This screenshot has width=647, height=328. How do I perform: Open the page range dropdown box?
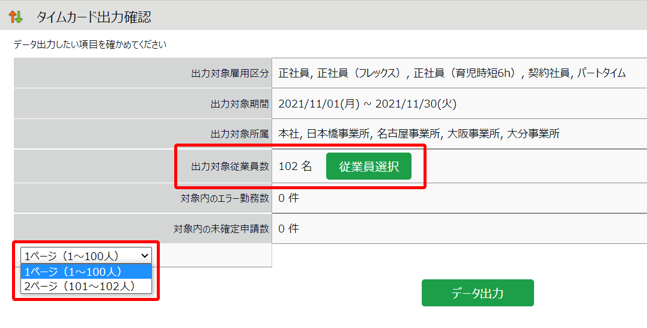point(86,256)
